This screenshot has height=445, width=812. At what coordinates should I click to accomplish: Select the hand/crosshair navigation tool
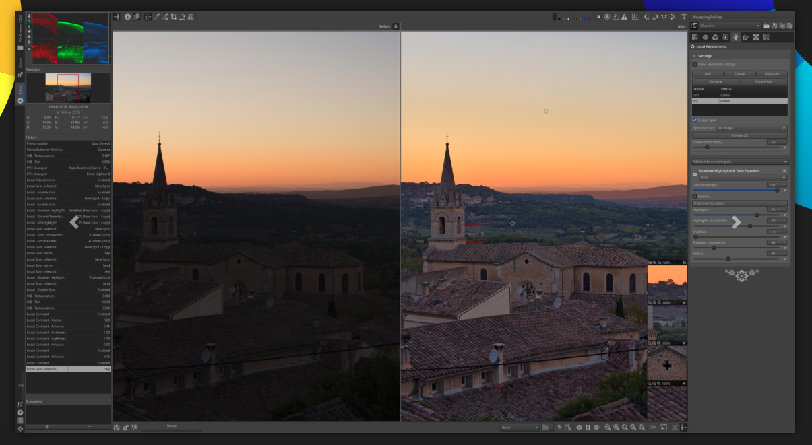point(148,17)
